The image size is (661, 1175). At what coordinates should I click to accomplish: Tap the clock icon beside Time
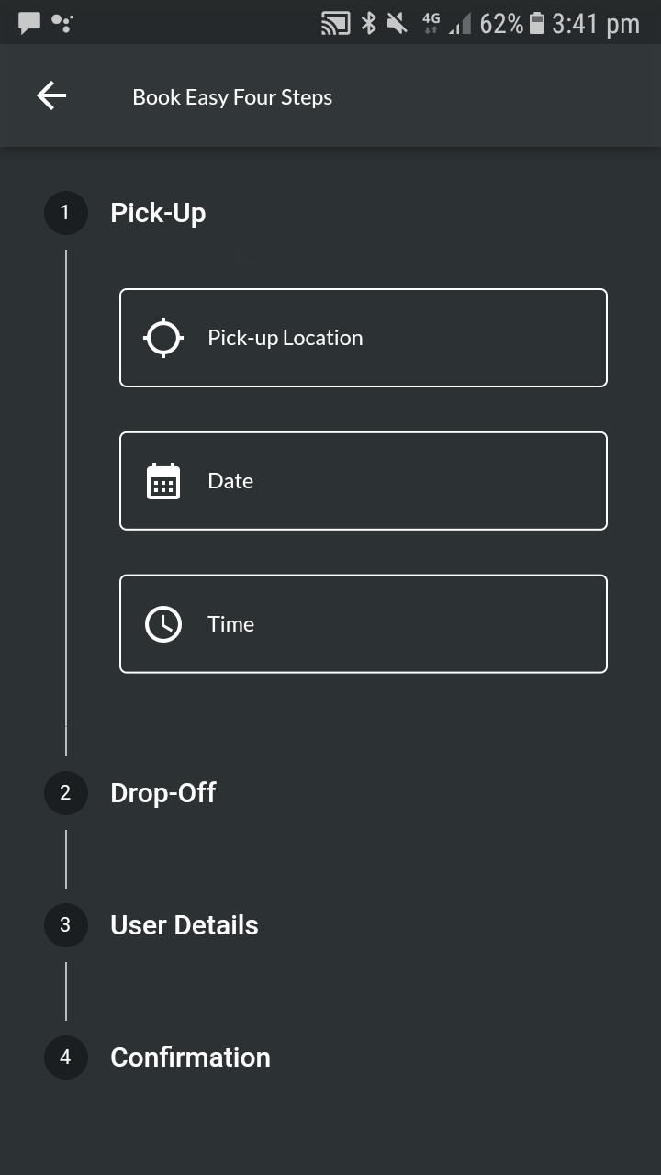click(x=163, y=624)
